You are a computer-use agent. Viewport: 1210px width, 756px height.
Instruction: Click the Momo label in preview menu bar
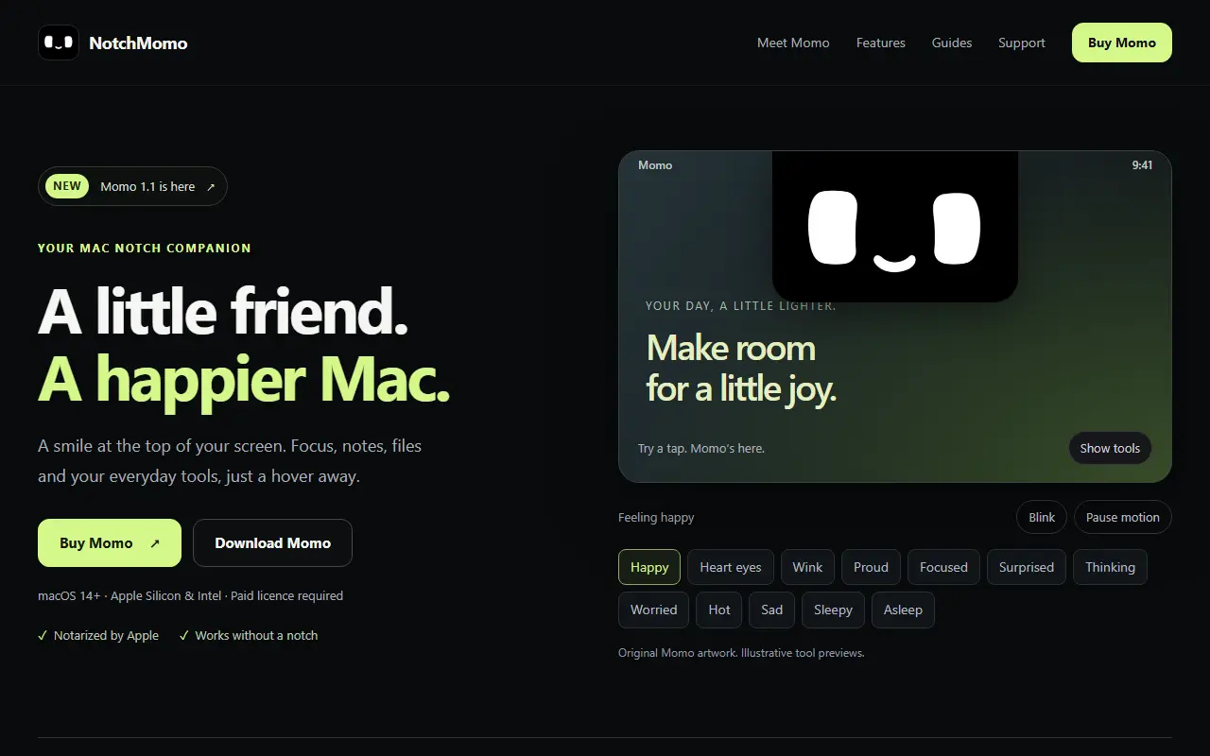(x=655, y=165)
